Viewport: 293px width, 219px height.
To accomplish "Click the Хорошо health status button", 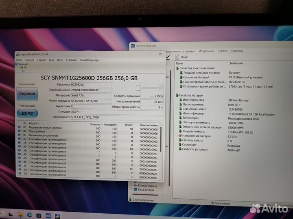I will click(x=27, y=94).
